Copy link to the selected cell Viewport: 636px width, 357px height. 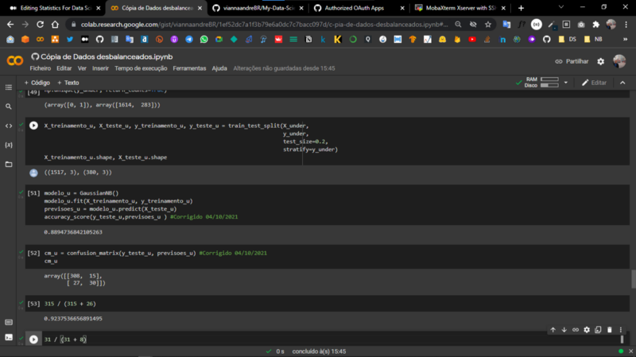(x=576, y=330)
